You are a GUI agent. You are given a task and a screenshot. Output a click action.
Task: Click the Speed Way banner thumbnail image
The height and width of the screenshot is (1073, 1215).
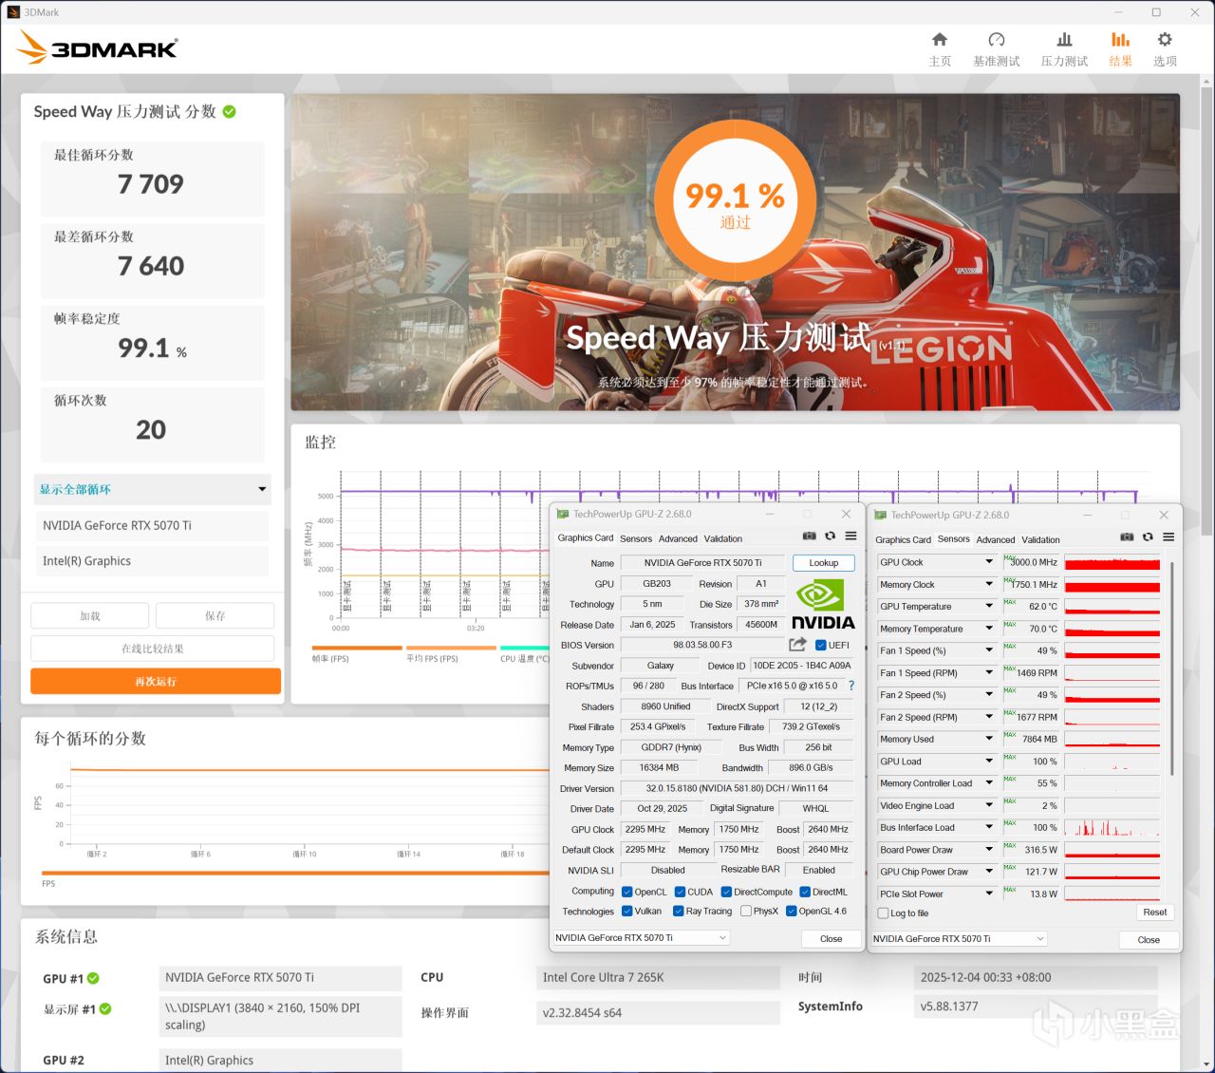coord(735,252)
